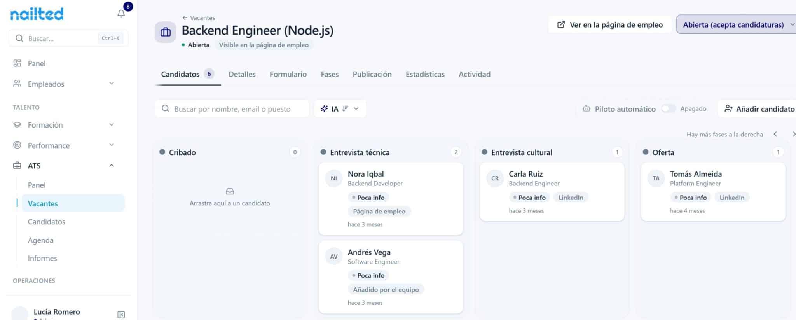Image resolution: width=796 pixels, height=320 pixels.
Task: Switch to the Detalles tab
Action: point(242,74)
